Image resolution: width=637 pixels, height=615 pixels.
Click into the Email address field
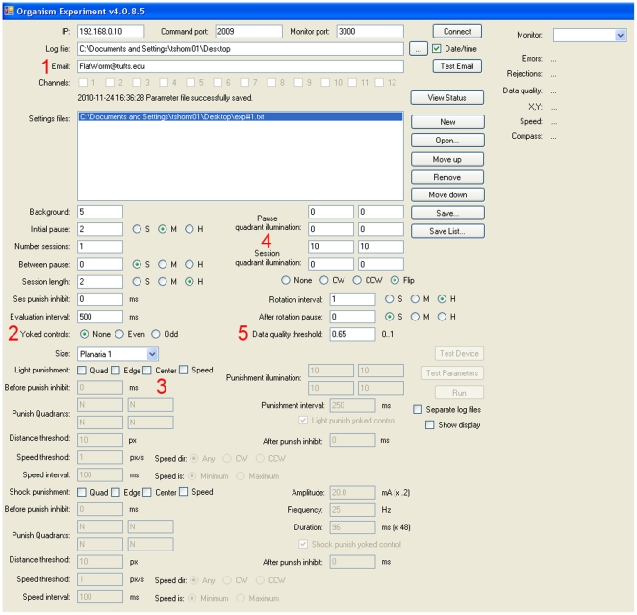coord(239,65)
